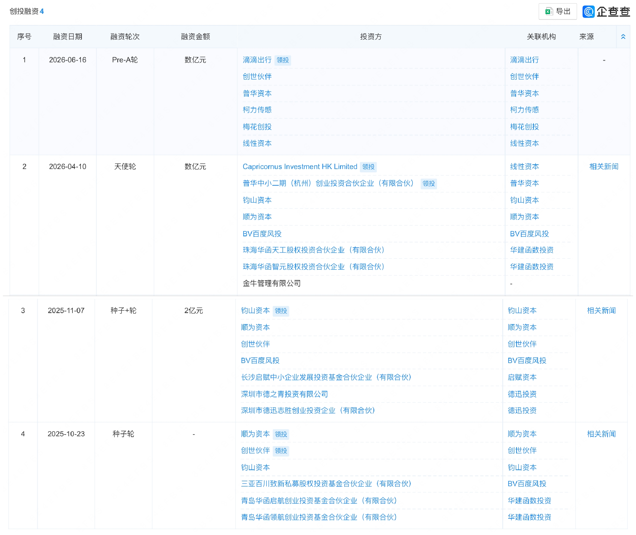
Task: Click 融资金额 column header
Action: (x=195, y=37)
